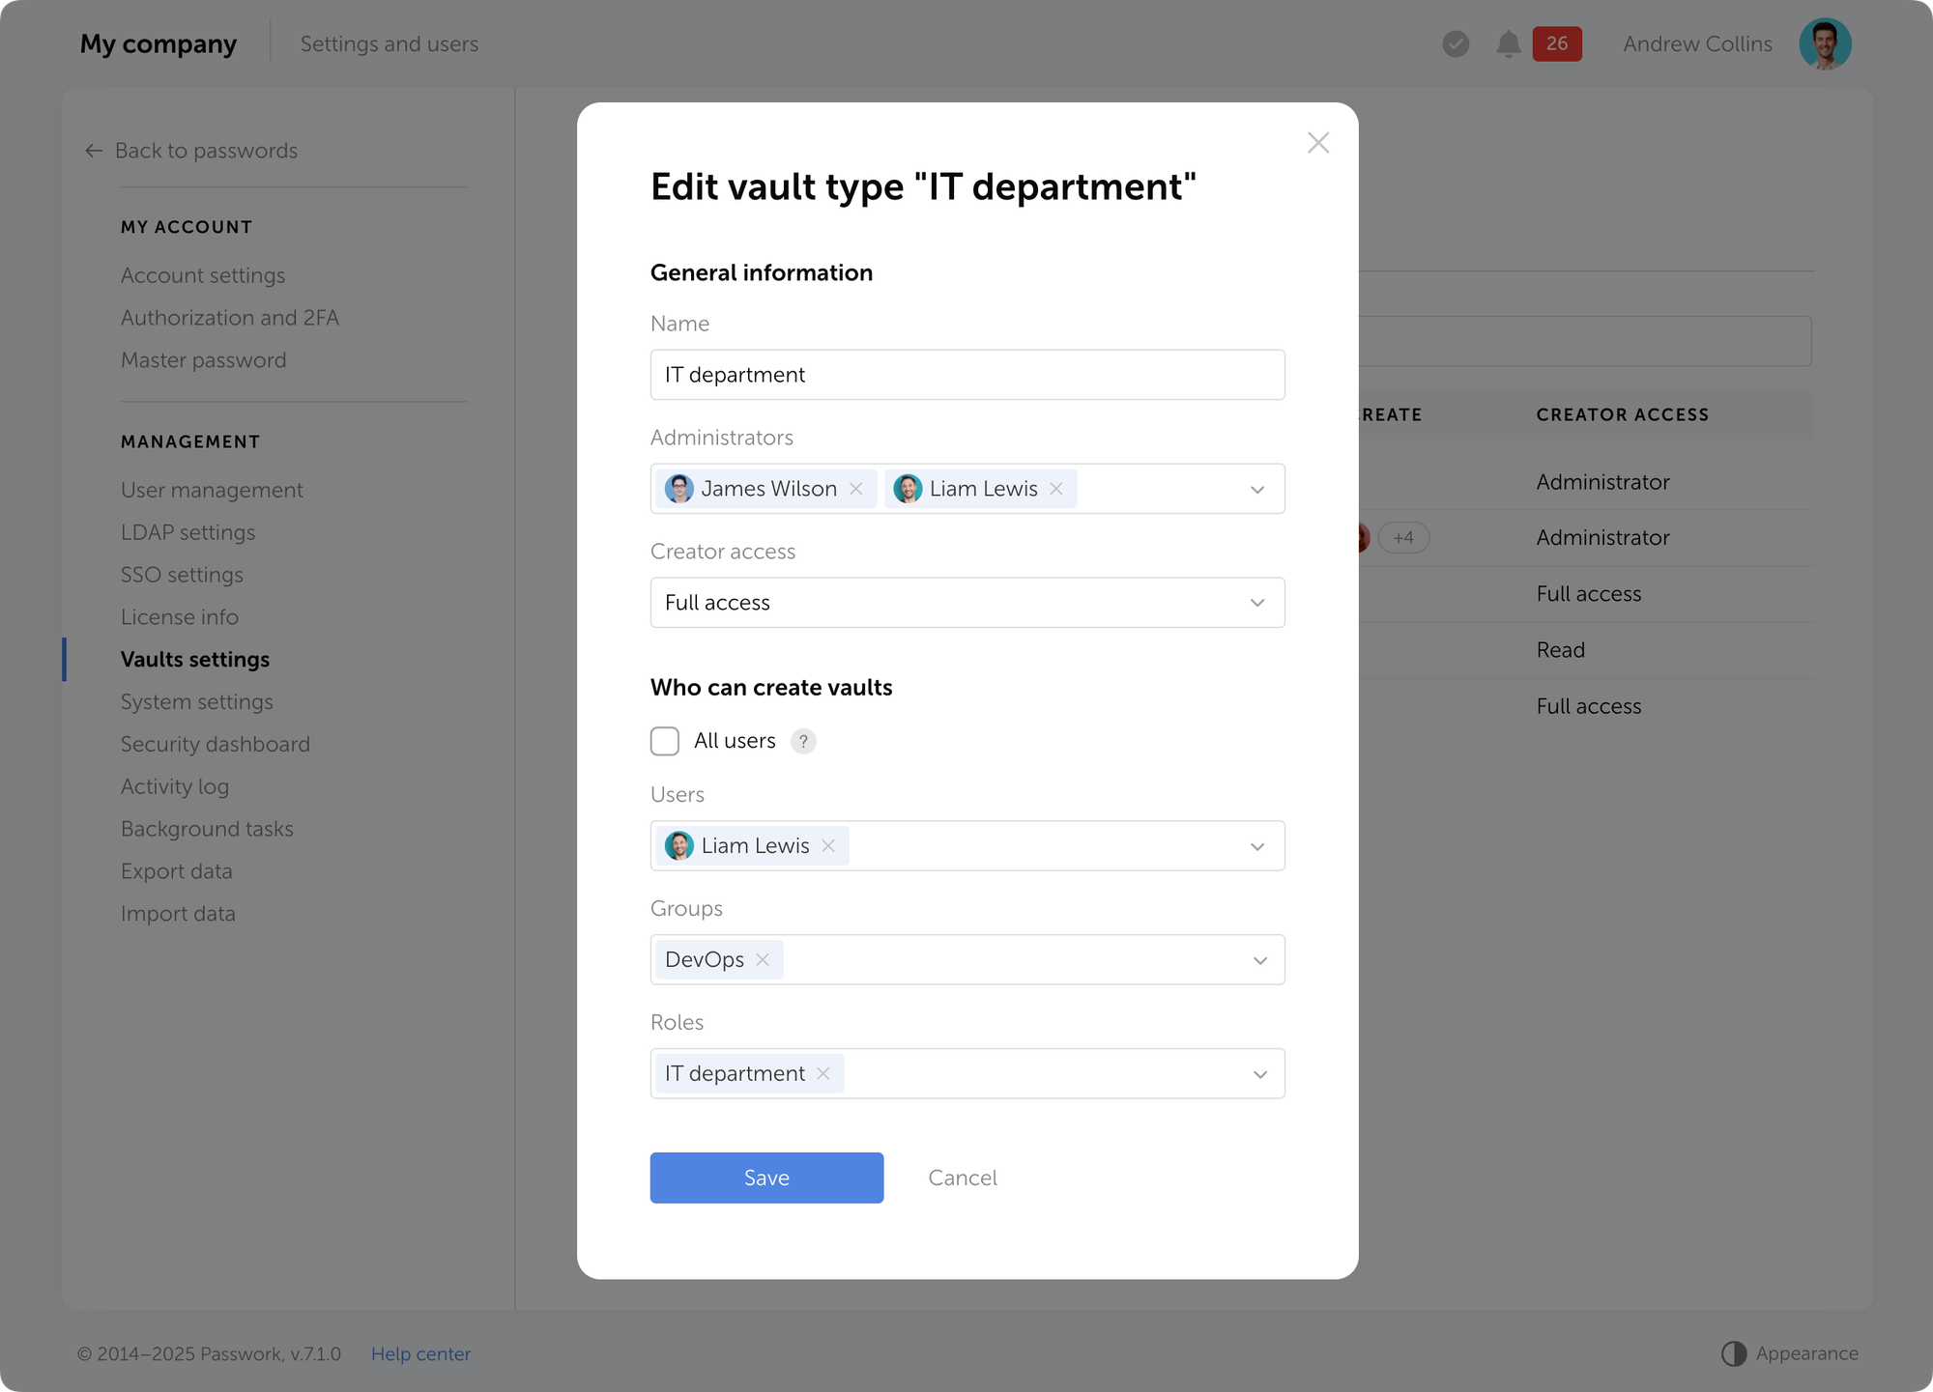
Task: Open User management in sidebar
Action: pyautogui.click(x=212, y=491)
